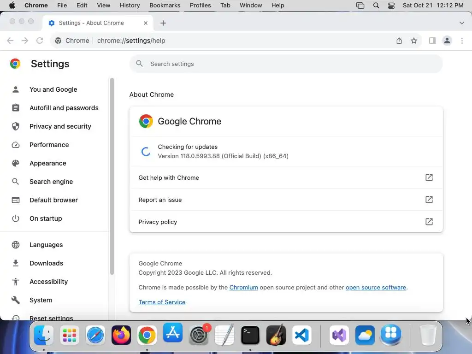The height and width of the screenshot is (354, 472).
Task: Click the Accessibility figure icon
Action: [x=16, y=282]
